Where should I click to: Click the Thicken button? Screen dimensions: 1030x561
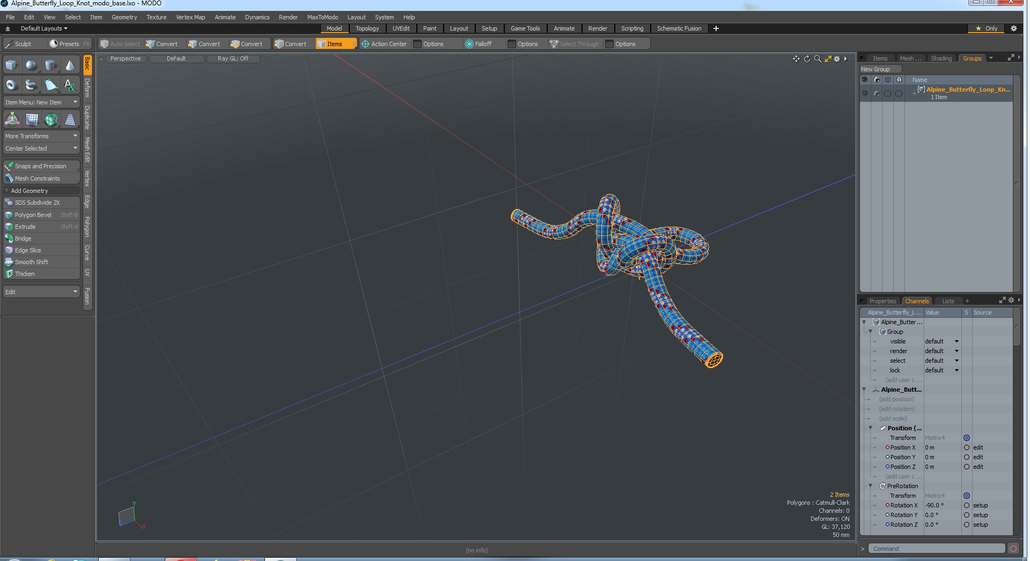point(41,274)
